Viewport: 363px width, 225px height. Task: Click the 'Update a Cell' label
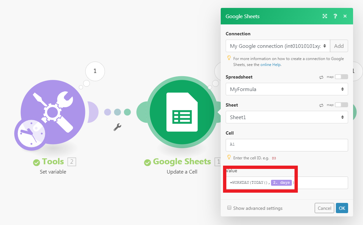pos(182,172)
